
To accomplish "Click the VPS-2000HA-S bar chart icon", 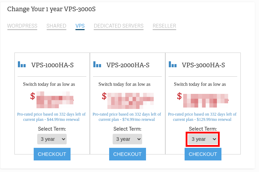I will (x=97, y=64).
